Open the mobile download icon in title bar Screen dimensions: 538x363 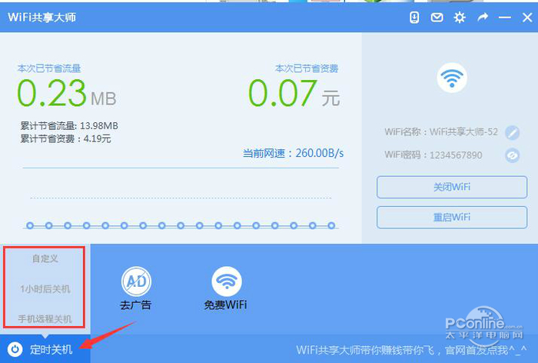tap(414, 17)
